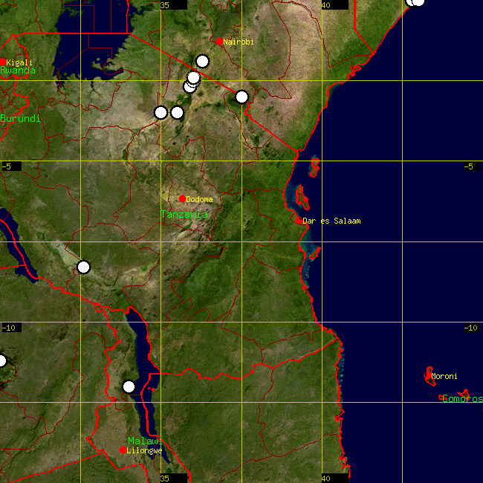Click the Comoros country label
483x483 pixels.
[x=462, y=399]
